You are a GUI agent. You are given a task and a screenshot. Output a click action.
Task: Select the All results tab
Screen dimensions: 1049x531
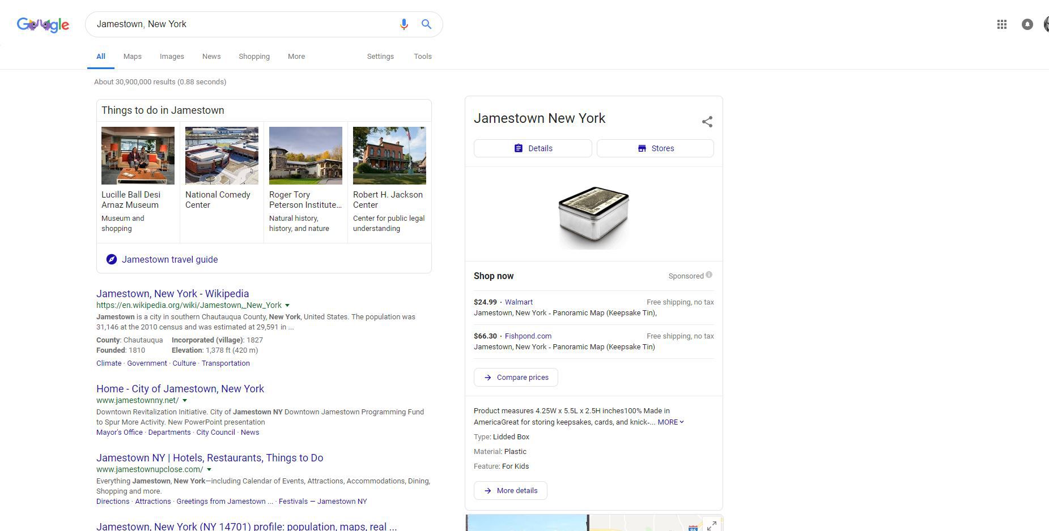point(101,57)
